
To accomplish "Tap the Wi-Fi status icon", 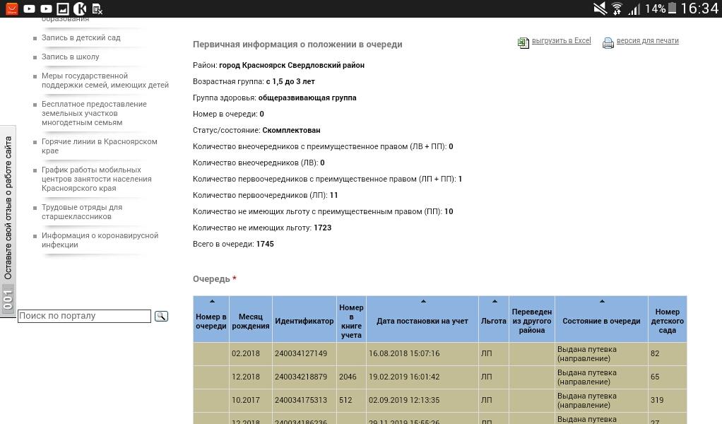I will [617, 8].
